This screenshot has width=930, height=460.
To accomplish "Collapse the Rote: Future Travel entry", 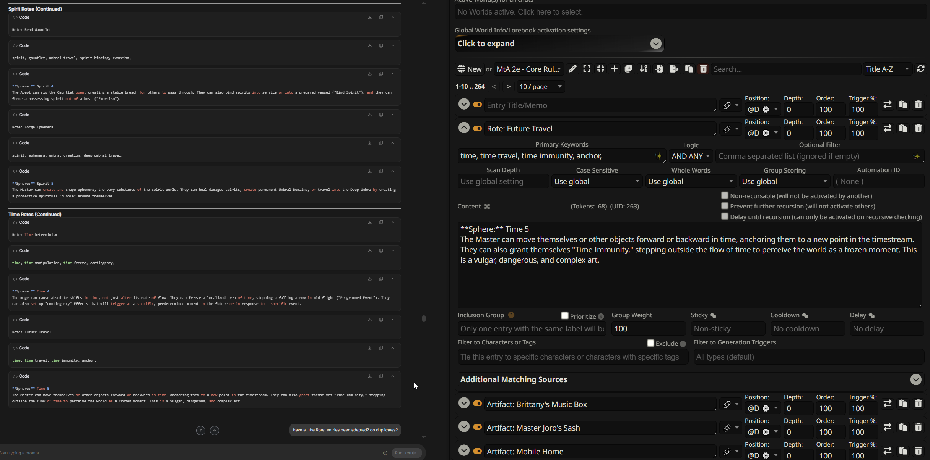I will point(464,128).
